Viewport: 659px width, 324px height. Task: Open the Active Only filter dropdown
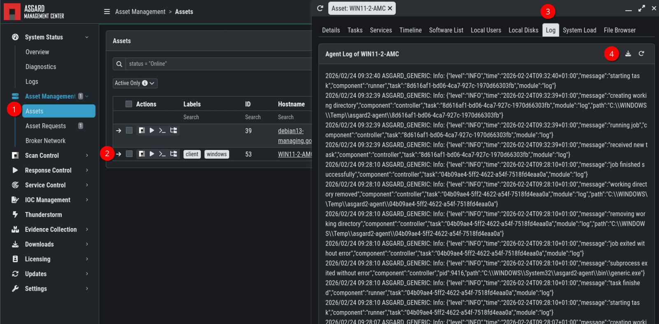click(135, 83)
